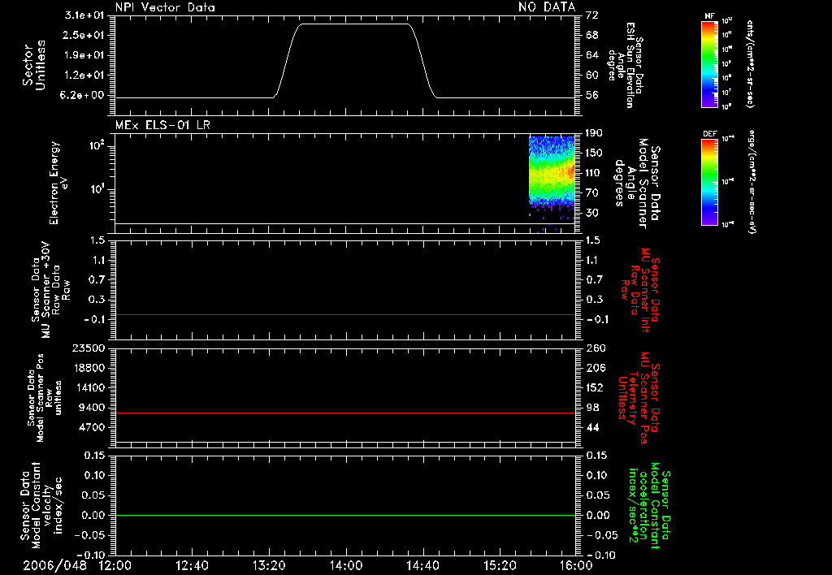This screenshot has height=575, width=832.
Task: Click the '3.1e+01' sector tick label
Action: pyautogui.click(x=84, y=15)
